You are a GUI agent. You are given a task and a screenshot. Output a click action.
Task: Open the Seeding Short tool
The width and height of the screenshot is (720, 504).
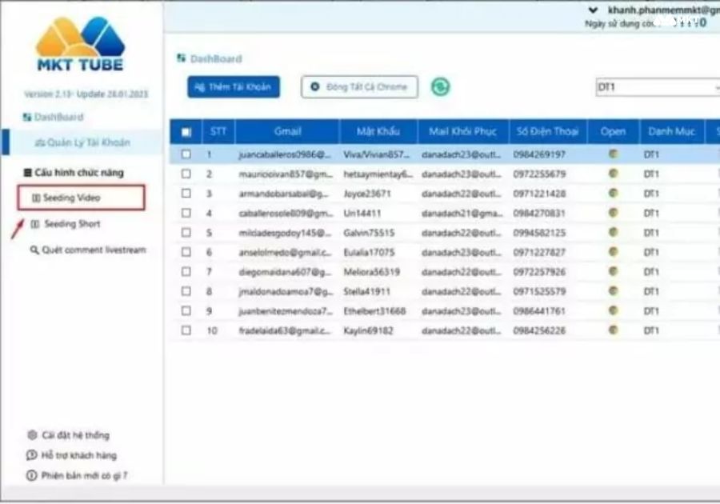(x=69, y=224)
